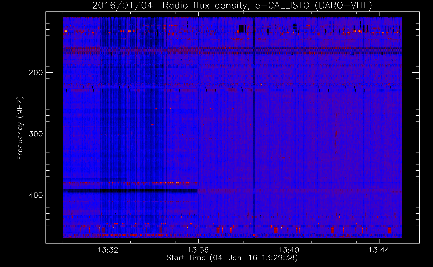
Task: Click the 400 frequency tick label
Action: [36, 195]
